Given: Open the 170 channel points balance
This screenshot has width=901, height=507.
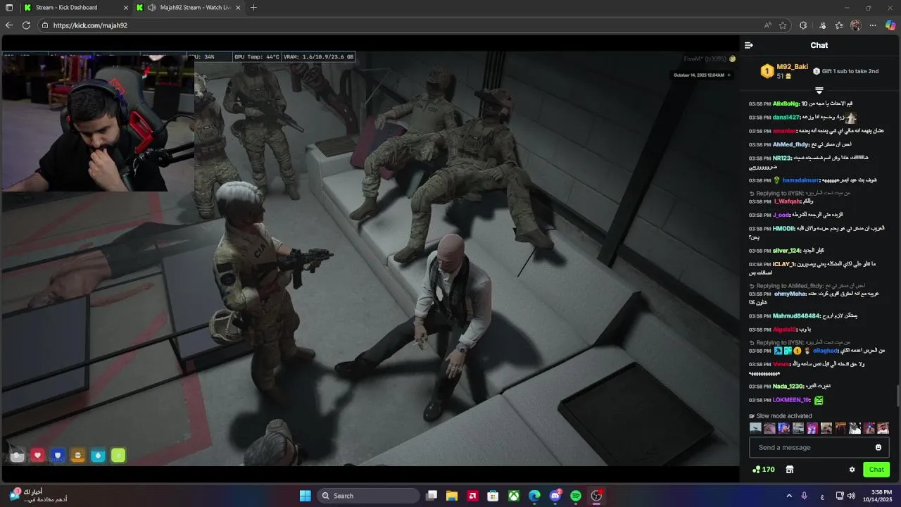Looking at the screenshot, I should click(x=764, y=470).
